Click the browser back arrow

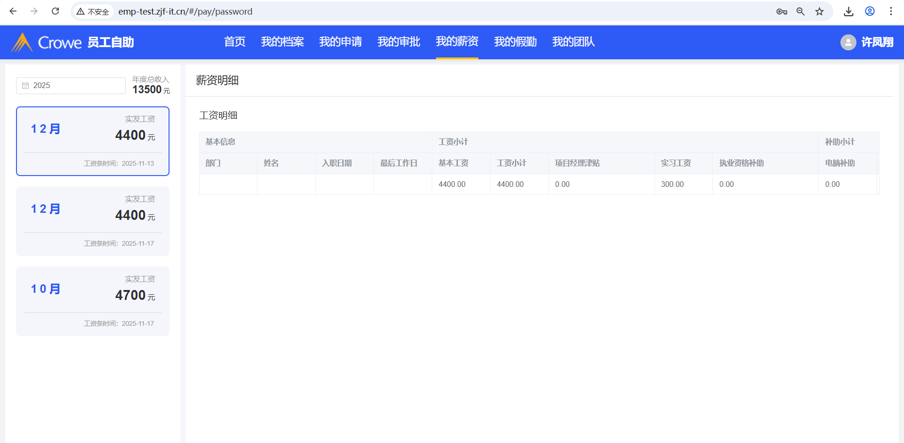pyautogui.click(x=13, y=11)
